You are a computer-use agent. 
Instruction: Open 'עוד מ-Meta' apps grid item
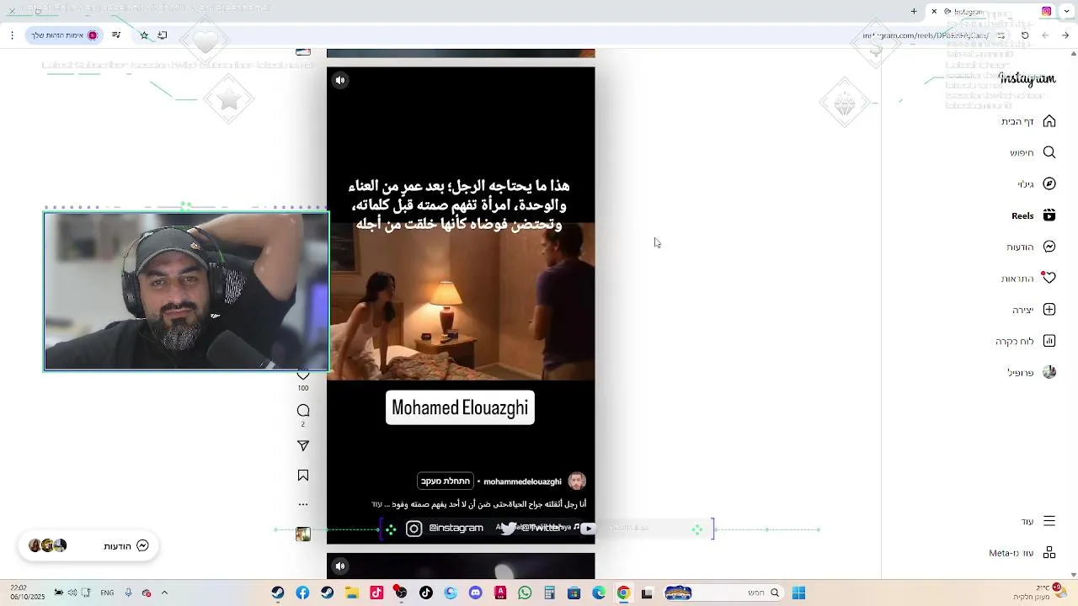point(1022,553)
